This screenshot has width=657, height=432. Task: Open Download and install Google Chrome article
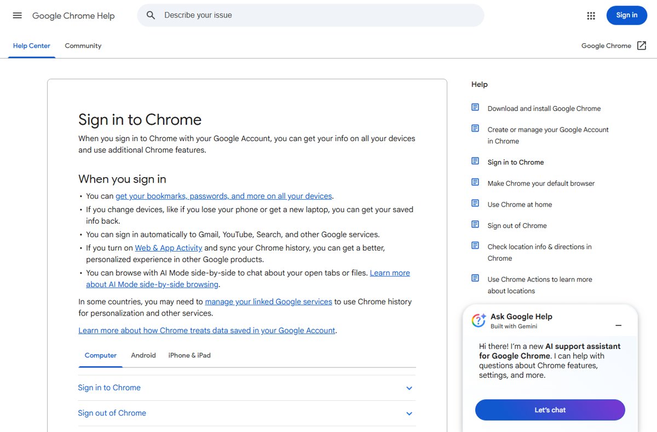pos(544,108)
